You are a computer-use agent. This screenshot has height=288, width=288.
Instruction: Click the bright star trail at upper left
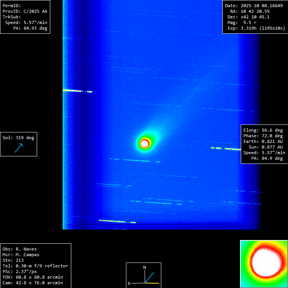pyautogui.click(x=77, y=91)
